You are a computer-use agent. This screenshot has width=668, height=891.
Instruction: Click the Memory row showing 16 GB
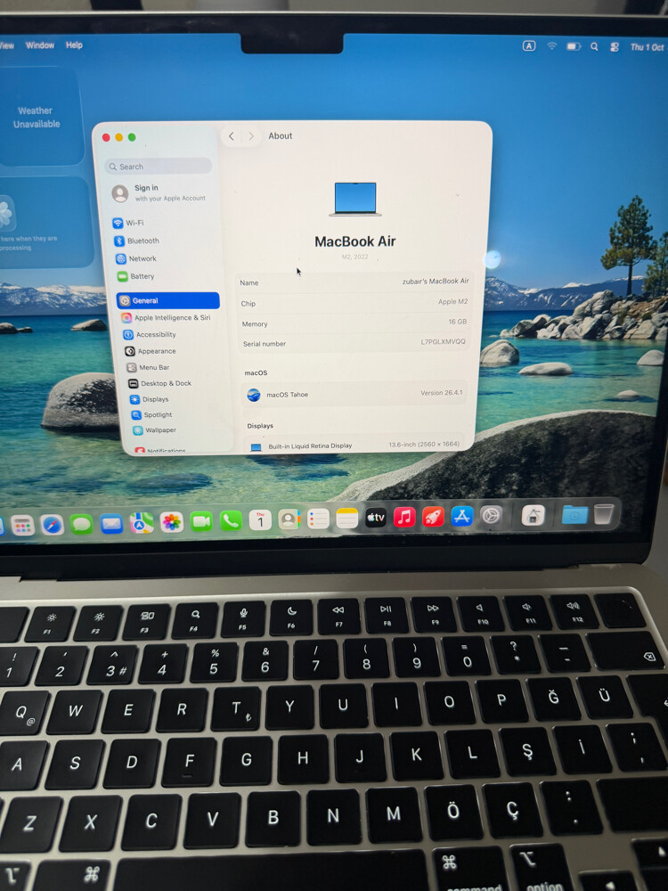pos(354,323)
